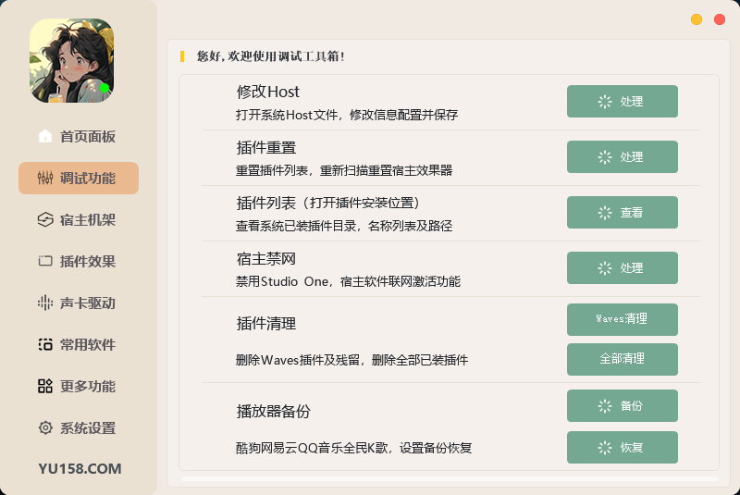This screenshot has width=740, height=495.
Task: Click the 您好,欢迎使用调试工具箱 greeting
Action: pyautogui.click(x=271, y=56)
